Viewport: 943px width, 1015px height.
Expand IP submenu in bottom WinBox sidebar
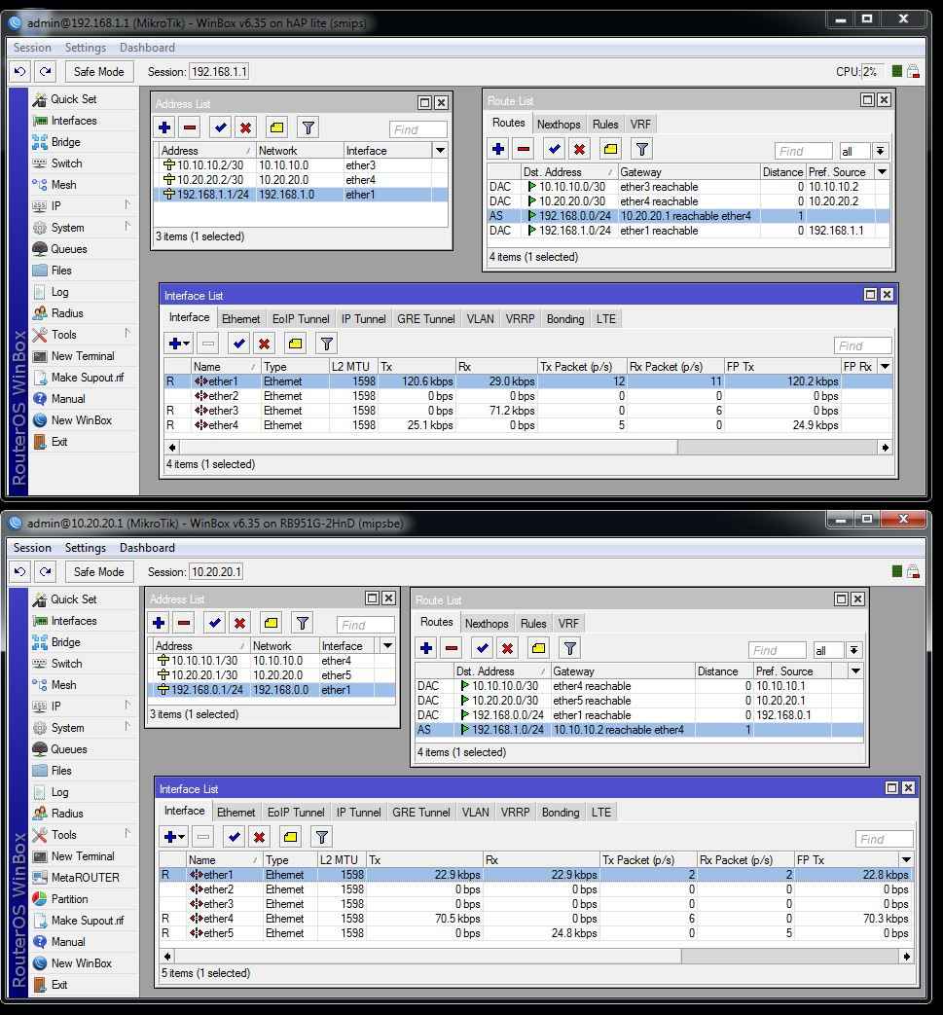pos(127,705)
